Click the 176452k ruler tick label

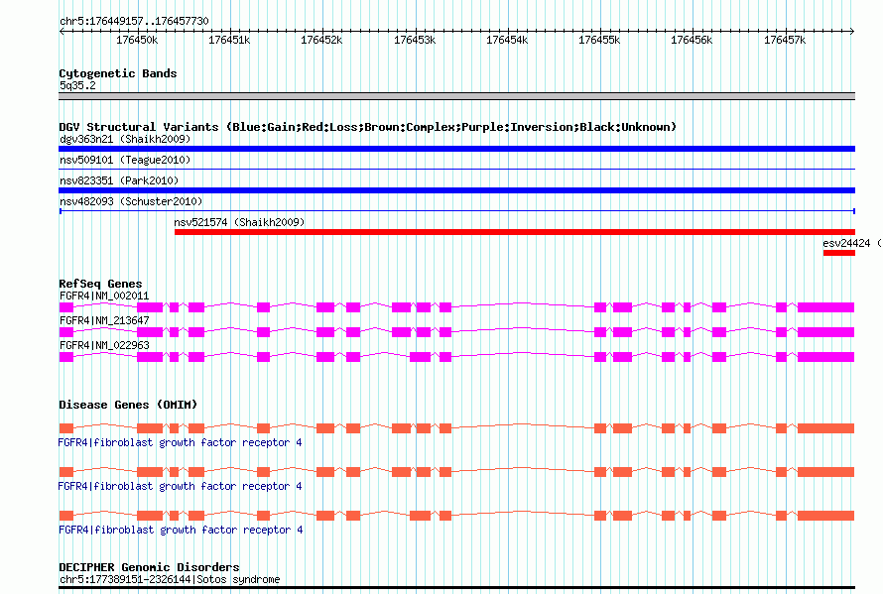coord(321,40)
